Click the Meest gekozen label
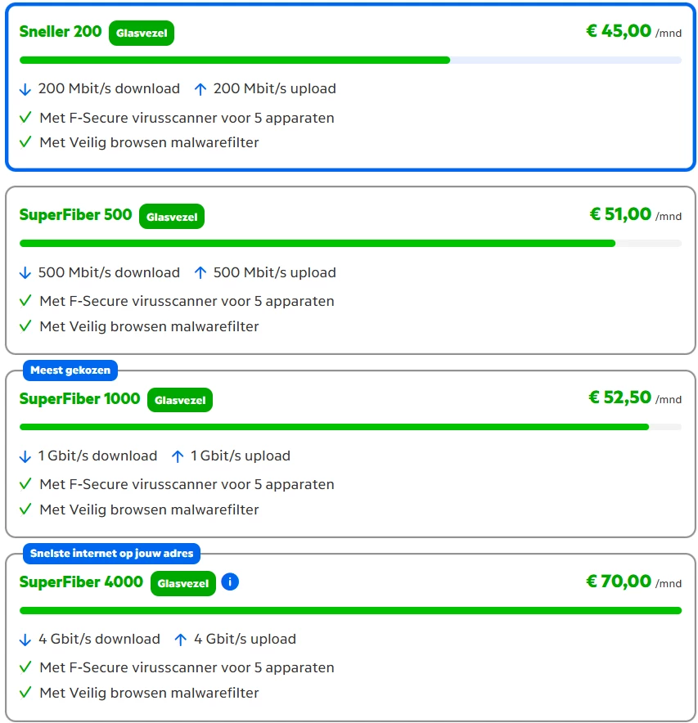This screenshot has width=698, height=723. (70, 370)
